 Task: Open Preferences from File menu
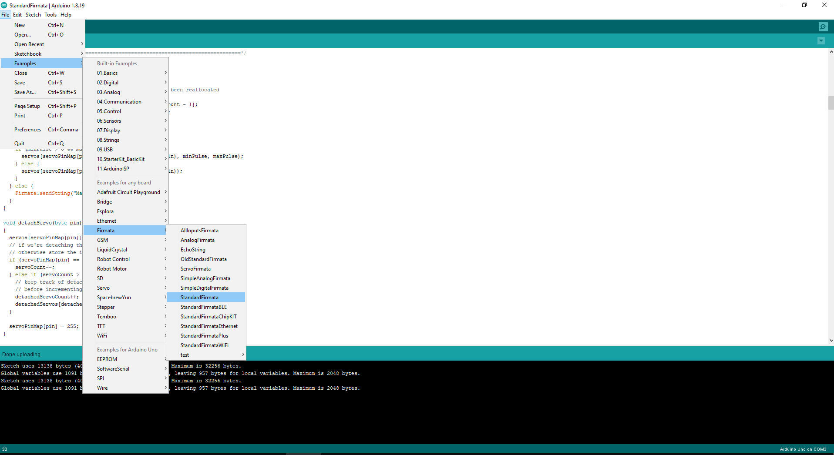coord(42,130)
